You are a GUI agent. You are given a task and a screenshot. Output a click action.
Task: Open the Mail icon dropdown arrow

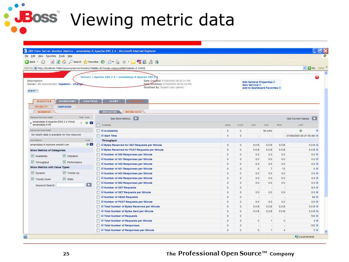pos(113,62)
